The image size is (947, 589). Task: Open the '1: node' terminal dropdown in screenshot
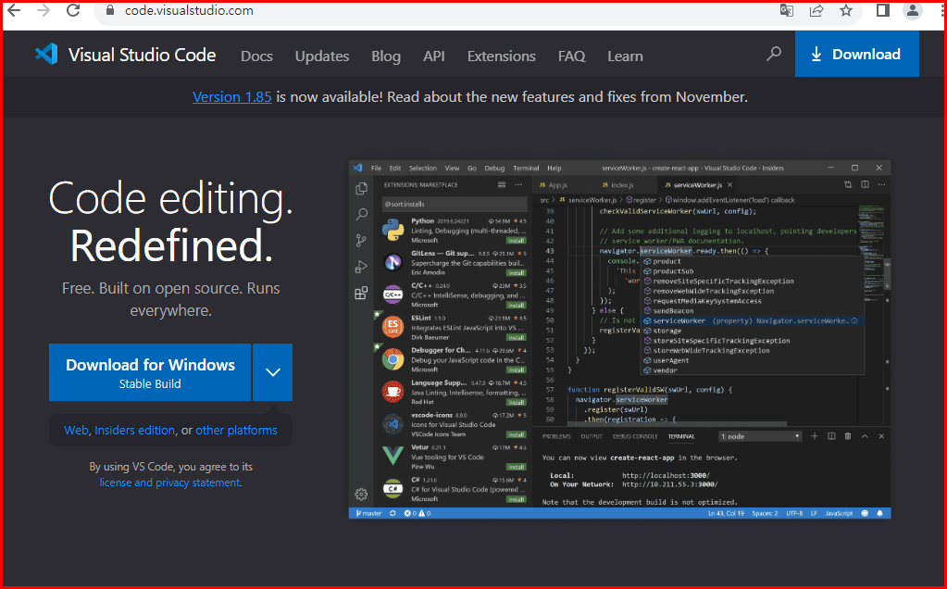pyautogui.click(x=760, y=436)
